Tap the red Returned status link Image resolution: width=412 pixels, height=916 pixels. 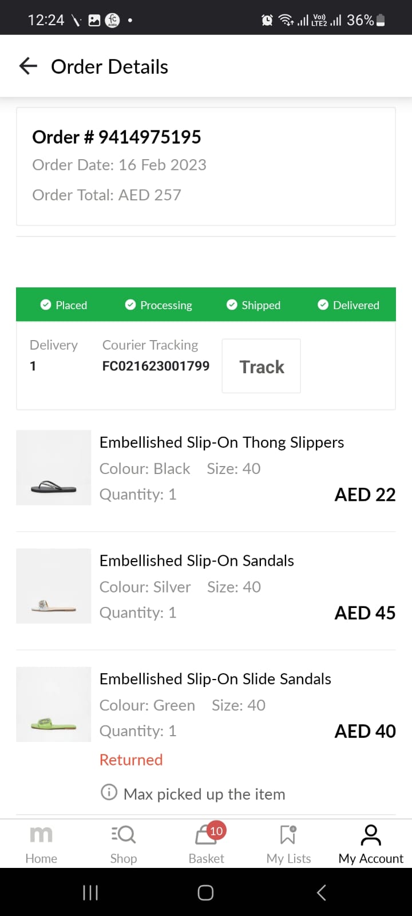click(x=131, y=760)
